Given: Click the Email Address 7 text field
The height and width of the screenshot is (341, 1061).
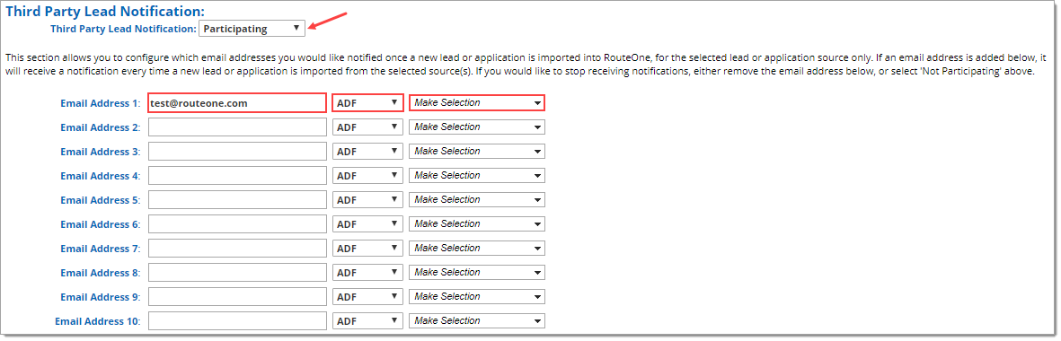Looking at the screenshot, I should click(237, 249).
